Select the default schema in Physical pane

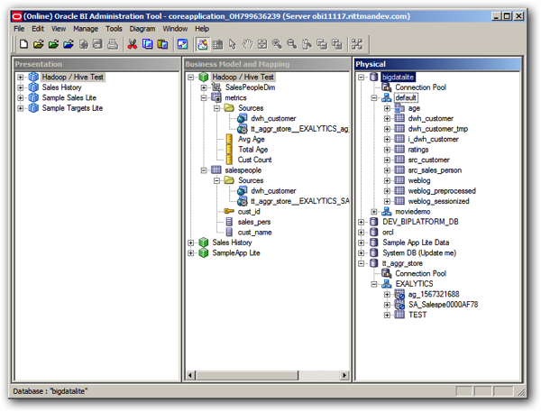(x=406, y=97)
